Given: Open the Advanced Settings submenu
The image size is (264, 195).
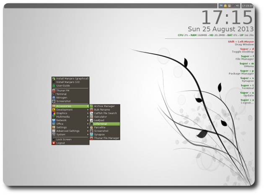Looking at the screenshot, I should pyautogui.click(x=70, y=131).
